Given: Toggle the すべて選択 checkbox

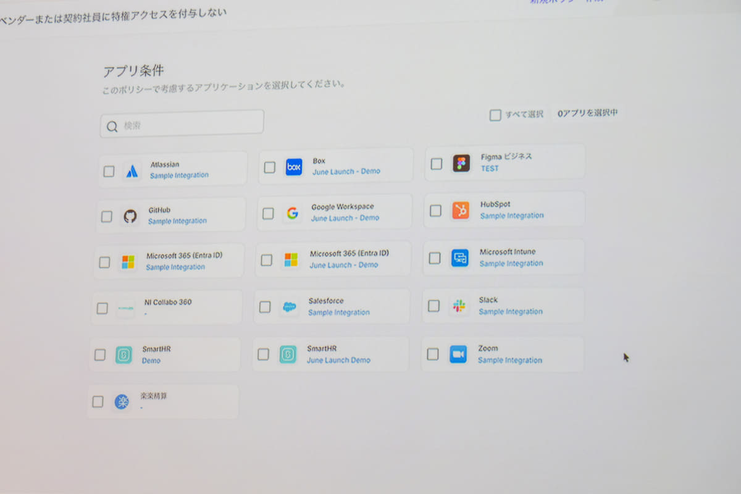Looking at the screenshot, I should tap(495, 115).
